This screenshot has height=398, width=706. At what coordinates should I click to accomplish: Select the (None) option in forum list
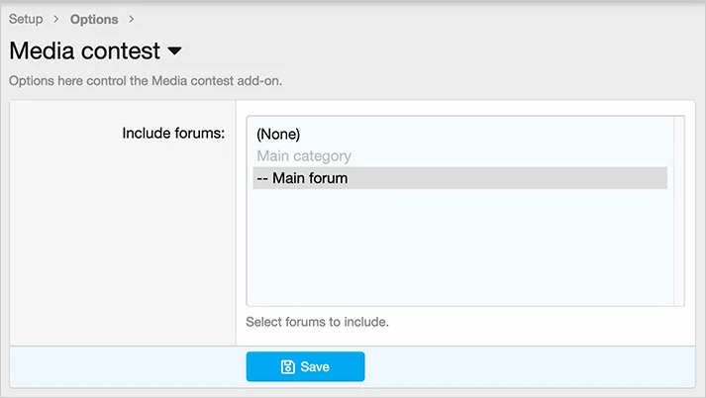pos(278,134)
